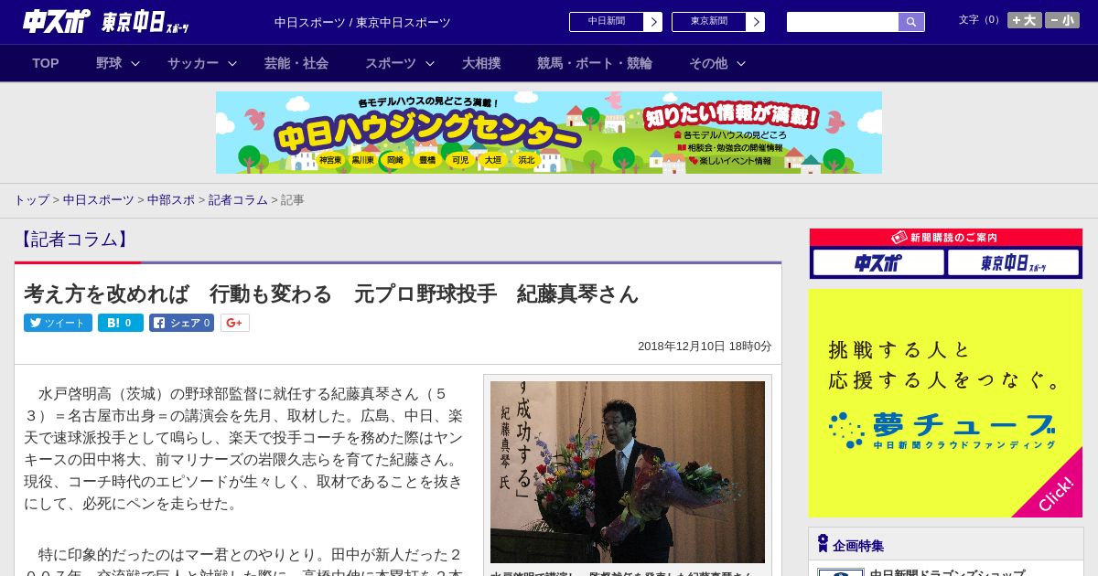
Task: Click the 中スポ subscription banner button
Action: (x=878, y=263)
